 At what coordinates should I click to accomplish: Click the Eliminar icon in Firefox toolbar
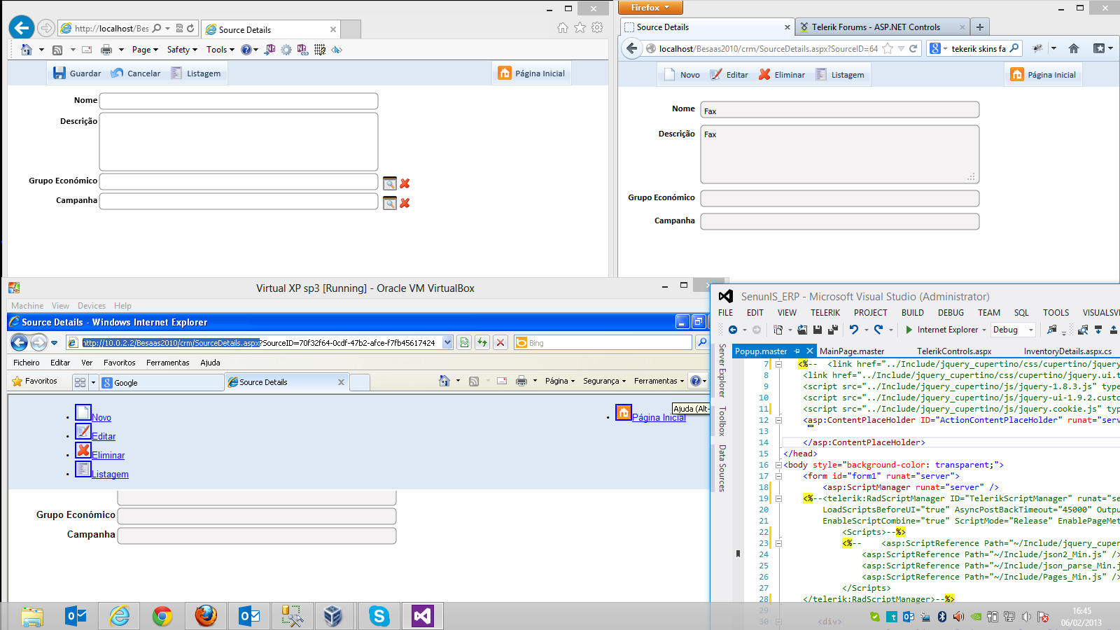click(x=764, y=75)
